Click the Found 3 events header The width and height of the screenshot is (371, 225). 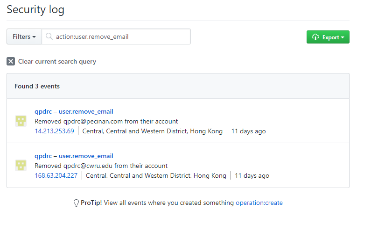(x=37, y=86)
